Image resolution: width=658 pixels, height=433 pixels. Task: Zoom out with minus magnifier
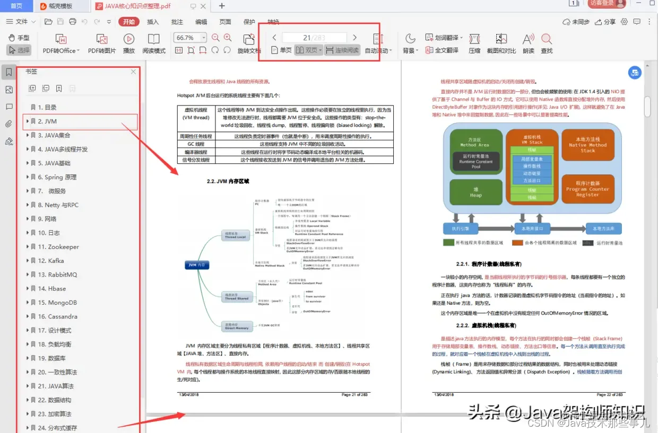click(215, 38)
